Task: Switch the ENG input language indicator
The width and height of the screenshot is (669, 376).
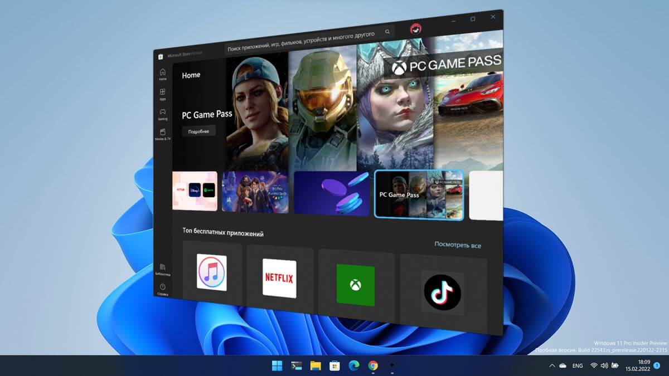Action: pyautogui.click(x=578, y=366)
